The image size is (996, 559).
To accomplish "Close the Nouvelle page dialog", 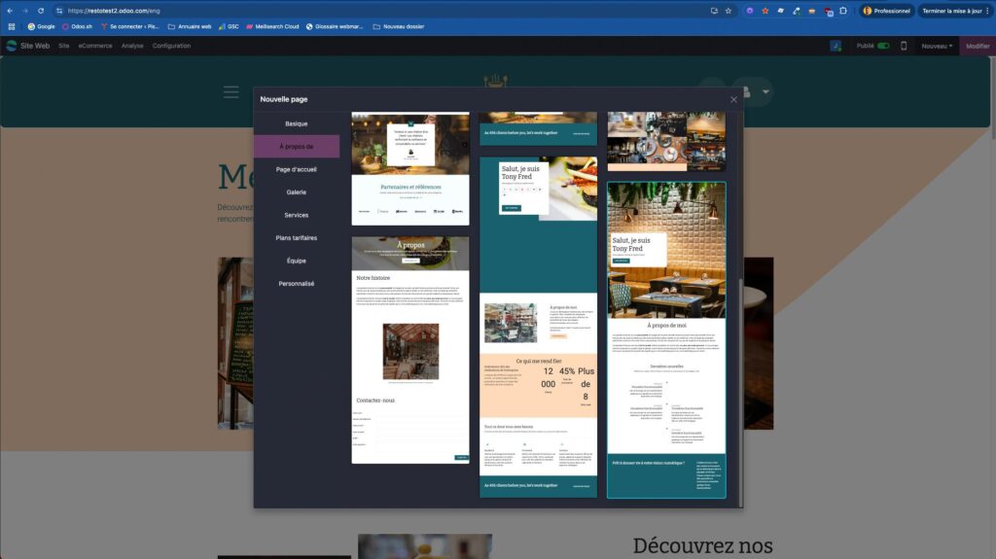I will (733, 100).
